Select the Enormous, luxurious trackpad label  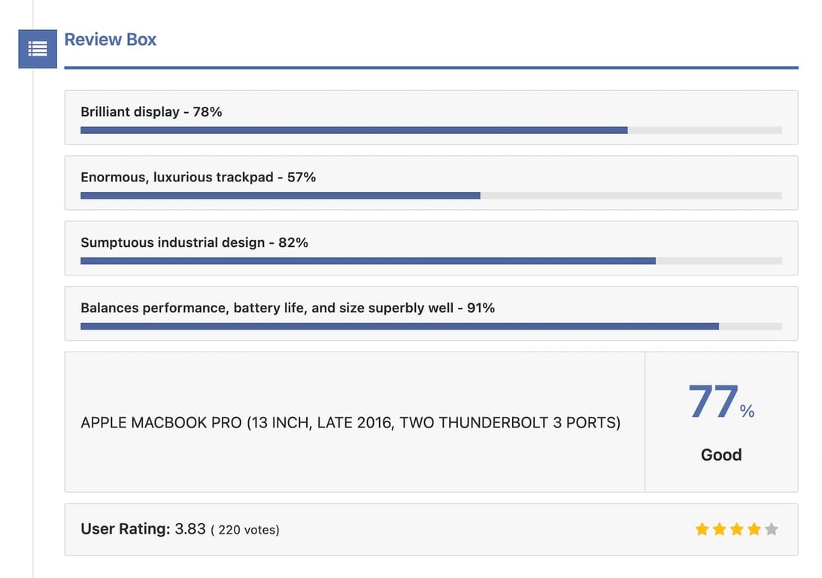[198, 178]
